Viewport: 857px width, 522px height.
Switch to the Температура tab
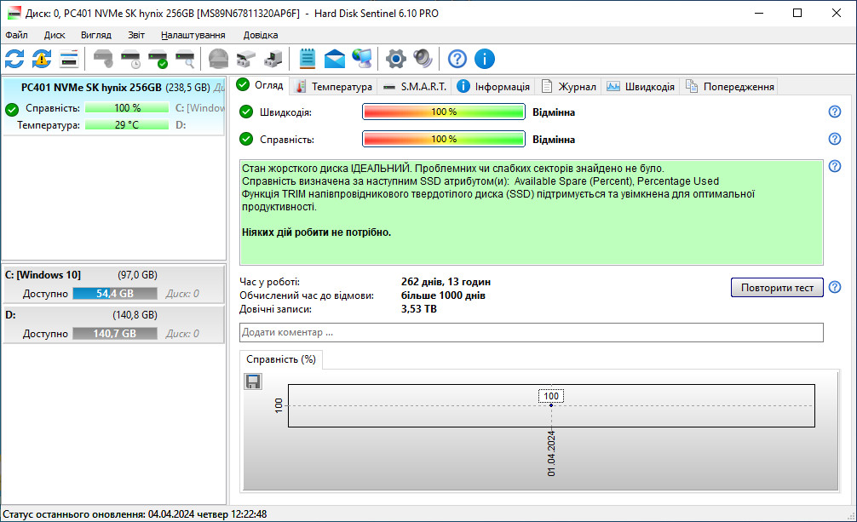pyautogui.click(x=333, y=86)
